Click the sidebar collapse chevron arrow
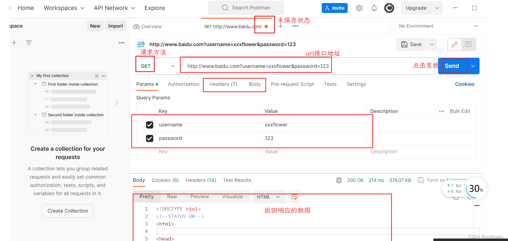This screenshot has width=508, height=241. tap(116, 102)
